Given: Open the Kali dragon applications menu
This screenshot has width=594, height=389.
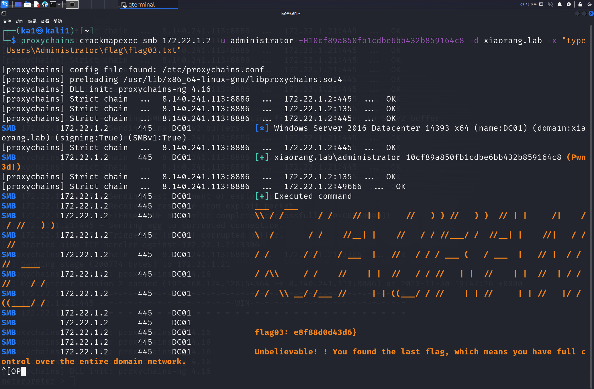Looking at the screenshot, I should point(5,4).
